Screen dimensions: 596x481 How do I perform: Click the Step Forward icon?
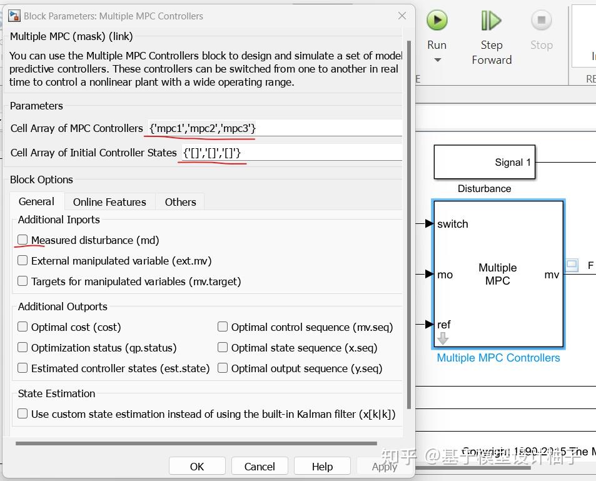point(491,21)
